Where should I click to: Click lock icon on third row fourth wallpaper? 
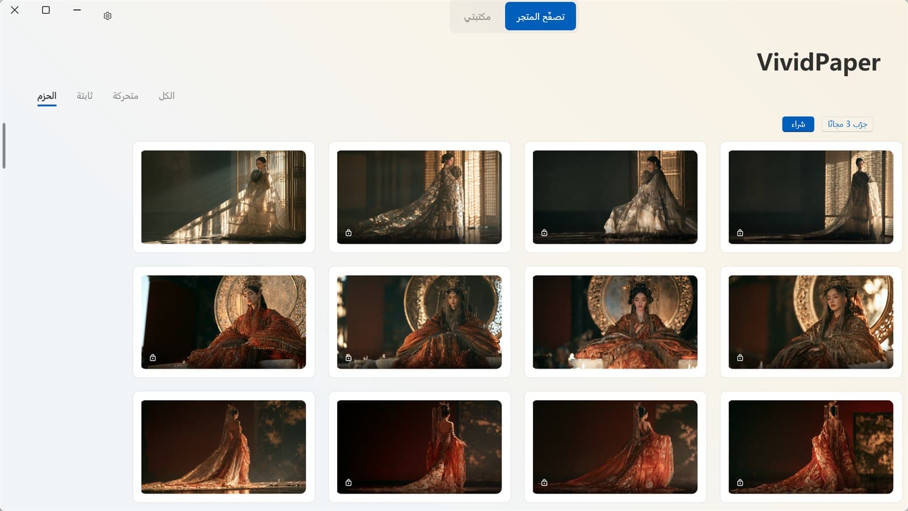pyautogui.click(x=740, y=483)
